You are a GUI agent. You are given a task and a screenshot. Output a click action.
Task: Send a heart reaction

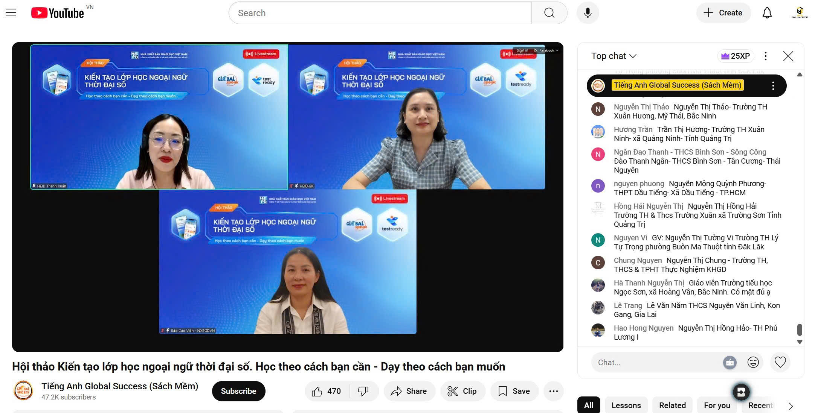click(x=780, y=363)
